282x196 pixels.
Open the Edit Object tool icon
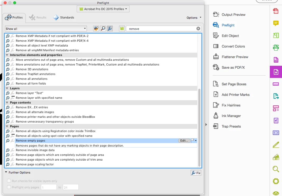pyautogui.click(x=216, y=36)
